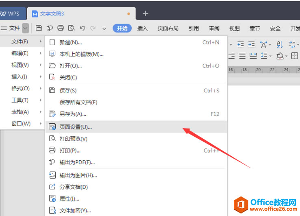Click the borders grid icon
The image size is (300, 216).
[x=294, y=56]
